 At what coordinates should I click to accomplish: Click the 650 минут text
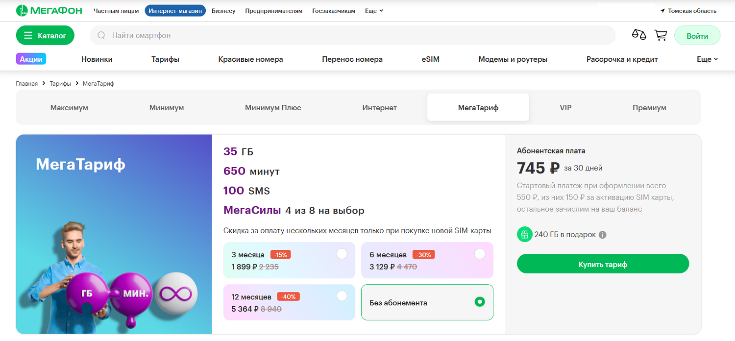(251, 171)
